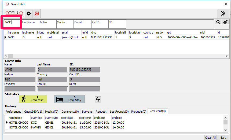Click the Mobile search field

point(65,24)
